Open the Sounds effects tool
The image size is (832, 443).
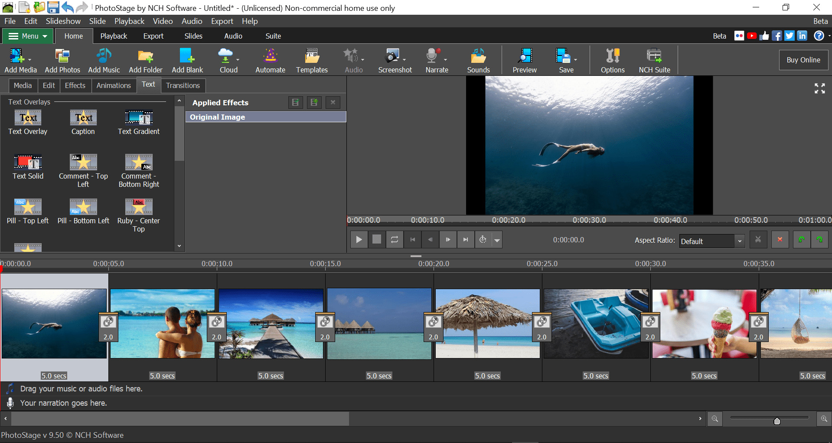[x=478, y=60]
